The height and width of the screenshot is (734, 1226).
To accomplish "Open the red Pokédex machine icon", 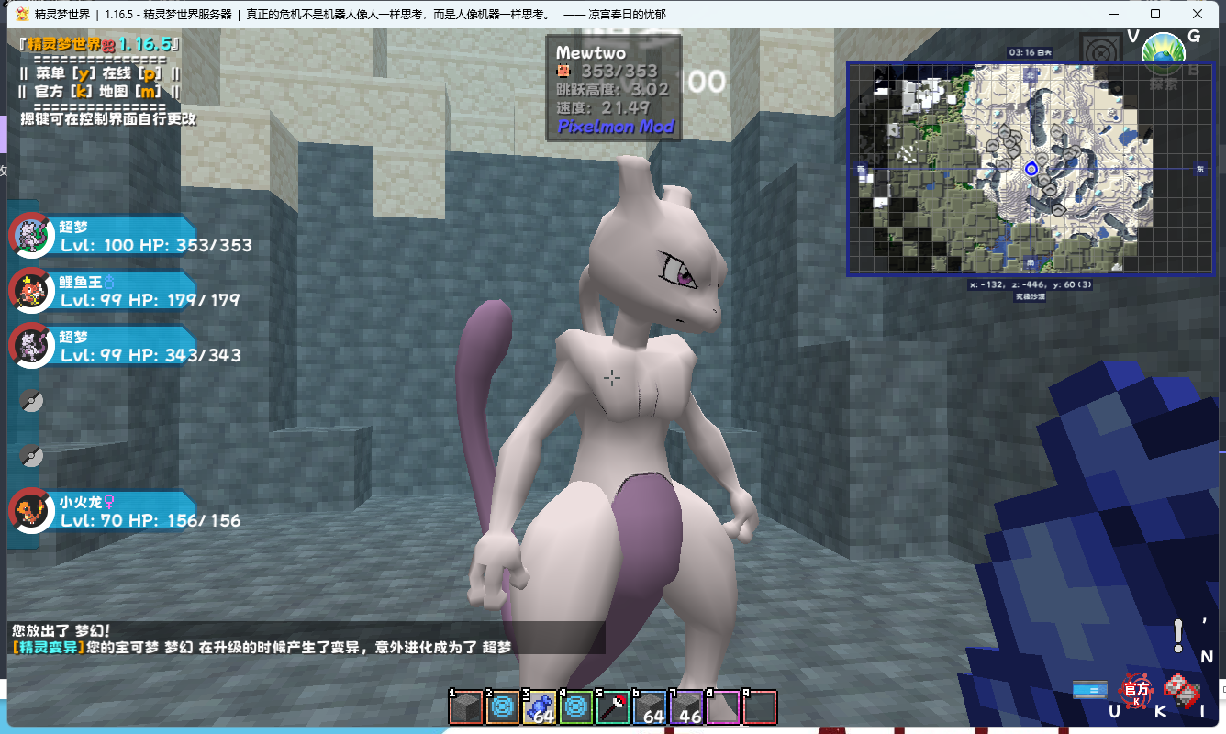I will pyautogui.click(x=1182, y=689).
